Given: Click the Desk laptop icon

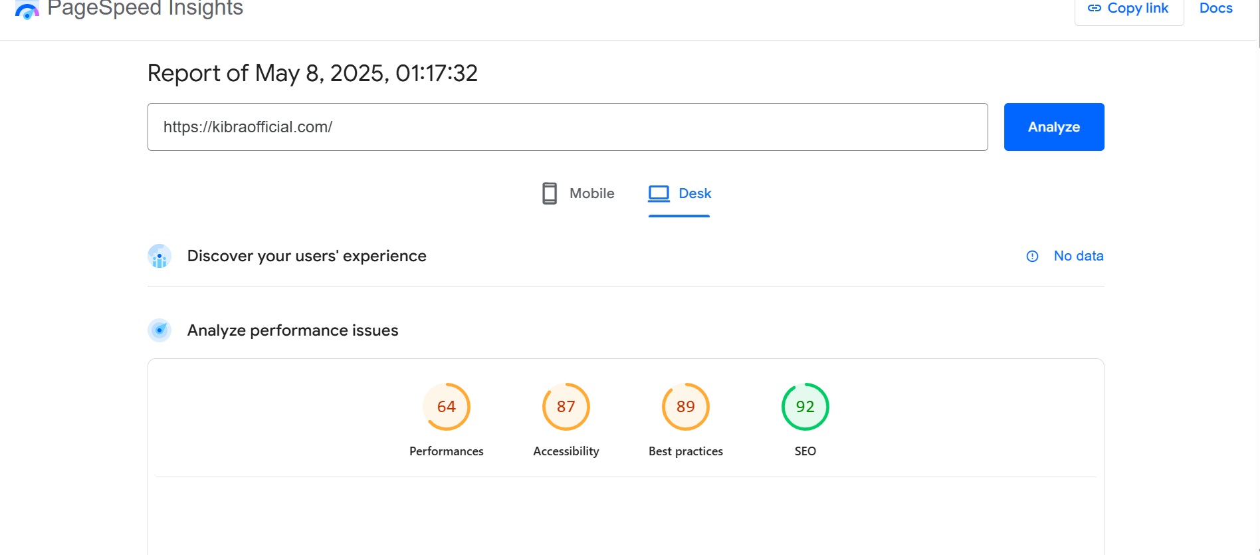Looking at the screenshot, I should [659, 193].
